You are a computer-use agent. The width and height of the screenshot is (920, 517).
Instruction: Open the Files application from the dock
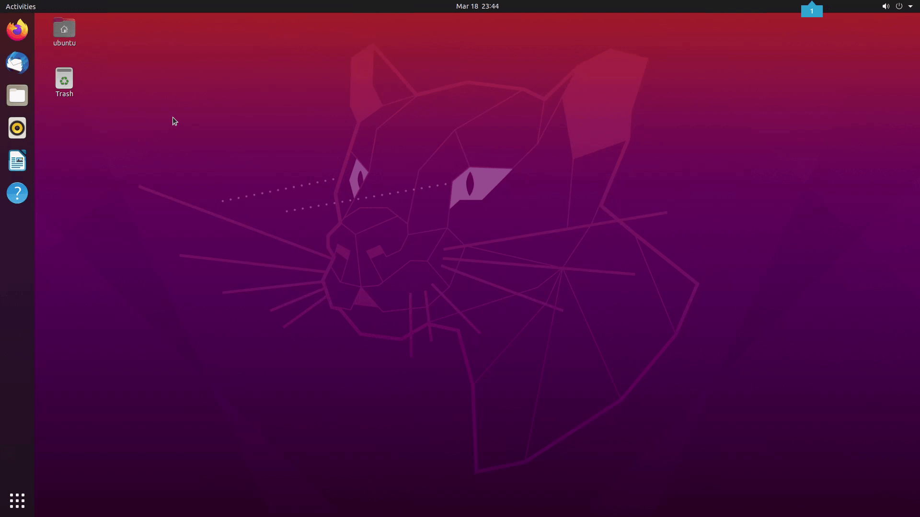(x=17, y=95)
